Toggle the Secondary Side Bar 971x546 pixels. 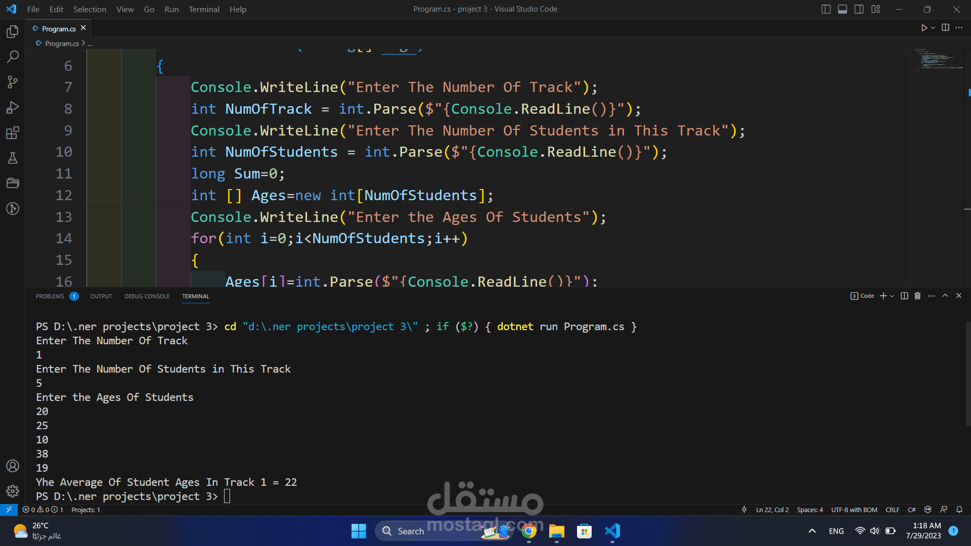859,9
